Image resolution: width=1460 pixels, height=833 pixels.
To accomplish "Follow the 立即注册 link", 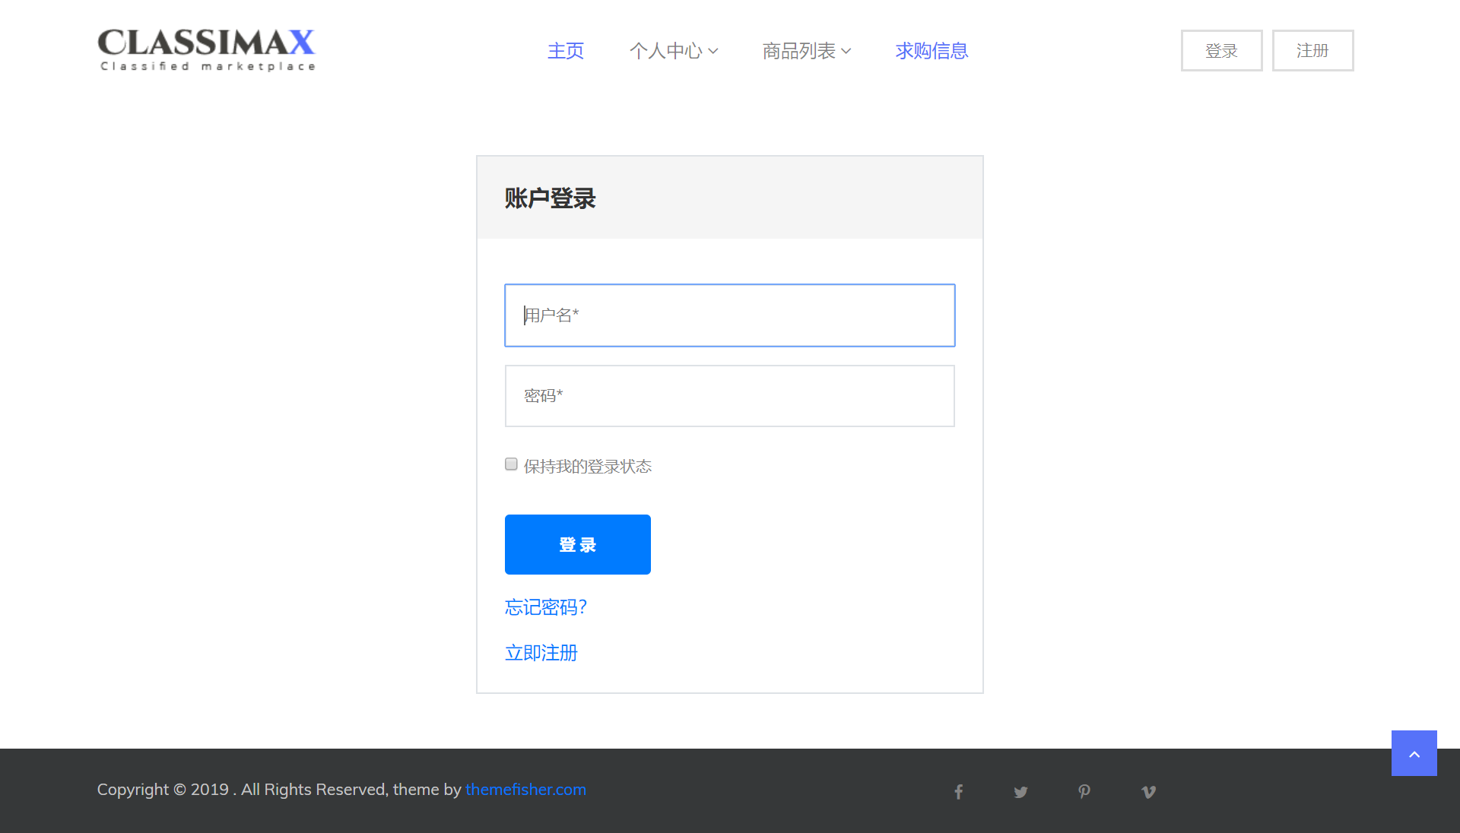I will (541, 653).
